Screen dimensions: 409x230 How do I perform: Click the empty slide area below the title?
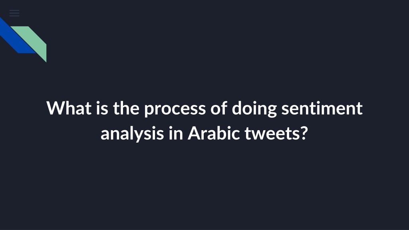click(204, 188)
